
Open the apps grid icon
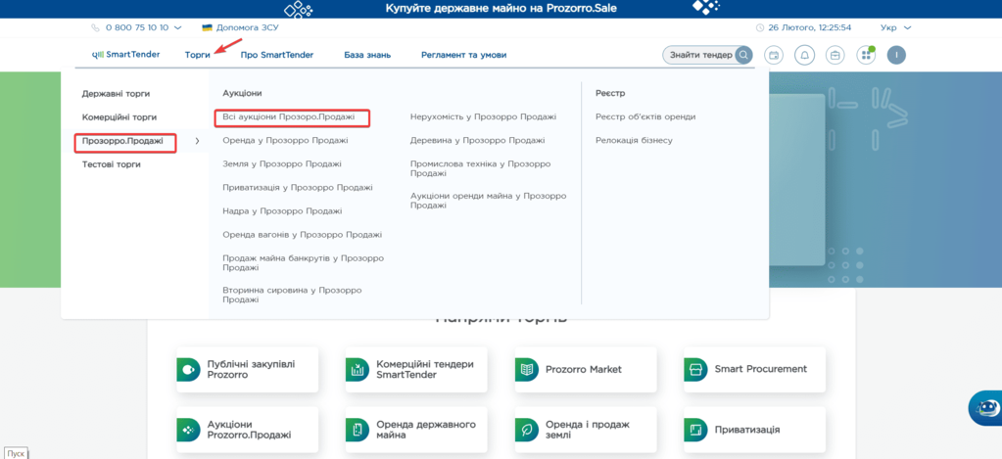pyautogui.click(x=865, y=55)
